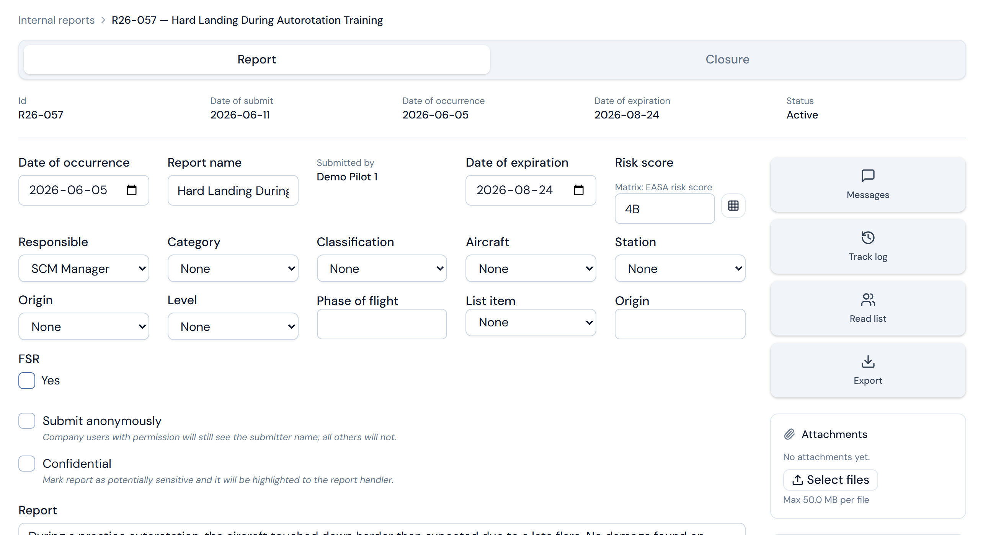Select the Report tab
Screen dimensions: 983x535
pyautogui.click(x=256, y=59)
